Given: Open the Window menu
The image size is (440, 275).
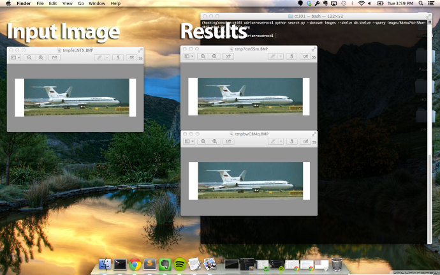Looking at the screenshot, I should (97, 3).
